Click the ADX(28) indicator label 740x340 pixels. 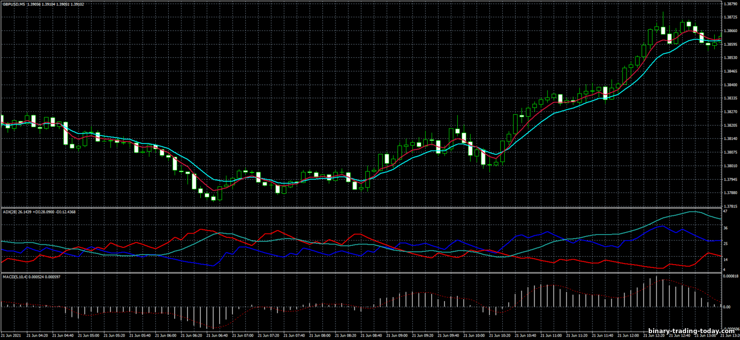click(10, 212)
